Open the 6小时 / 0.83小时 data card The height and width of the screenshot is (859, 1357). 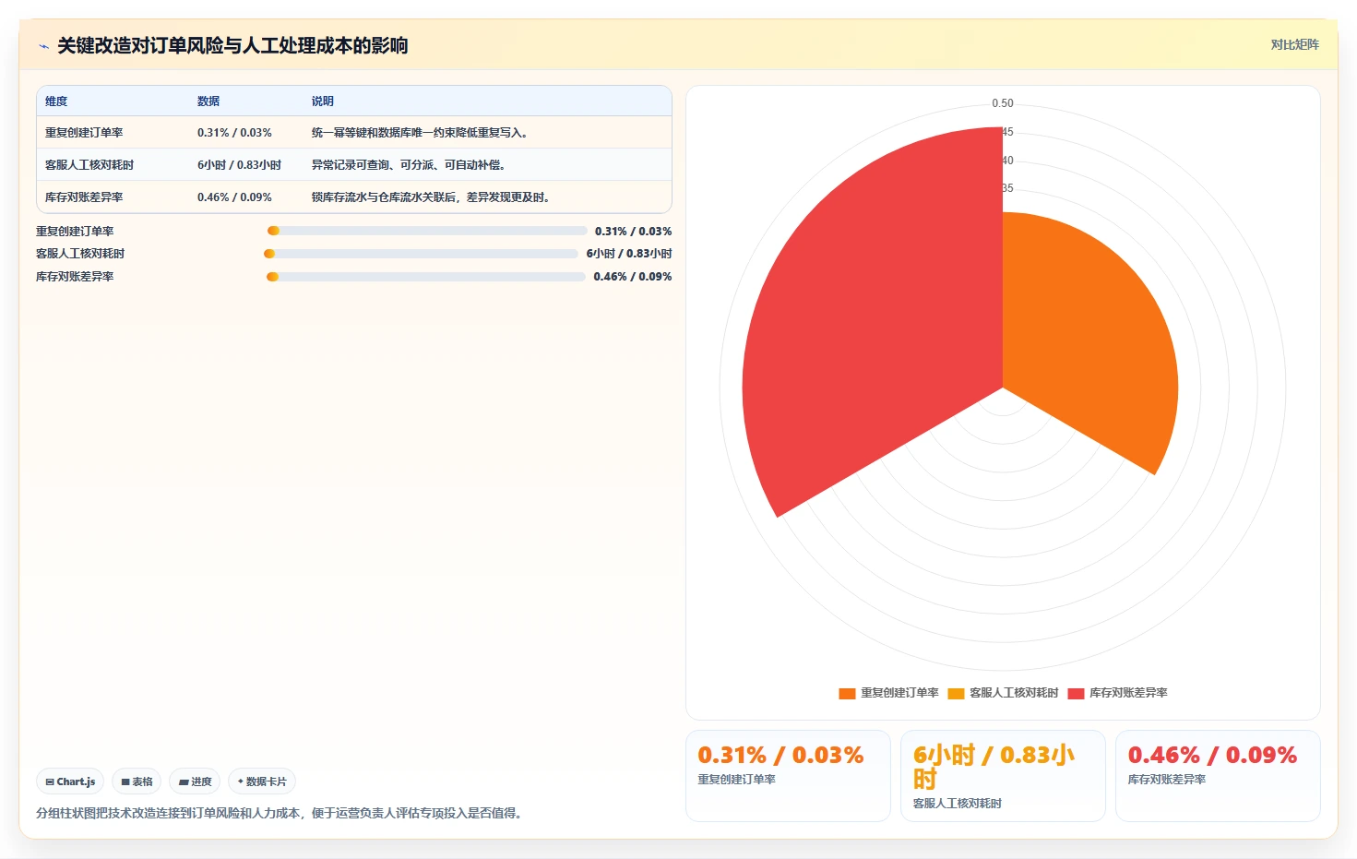tap(1003, 776)
